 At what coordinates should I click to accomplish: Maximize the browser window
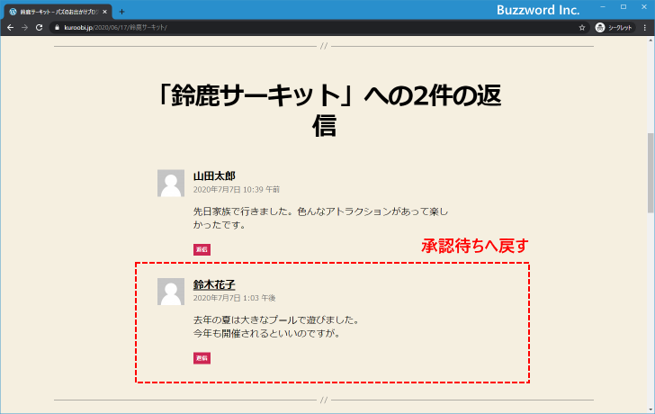tap(624, 6)
